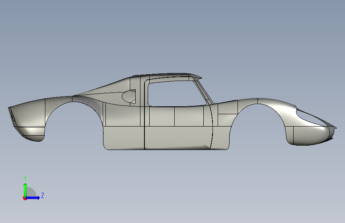Click the blue Z axis arrow of triad

pos(33,198)
